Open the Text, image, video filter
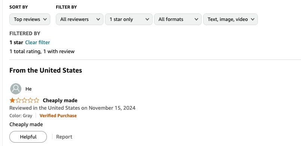The width and height of the screenshot is (301, 146). [231, 19]
